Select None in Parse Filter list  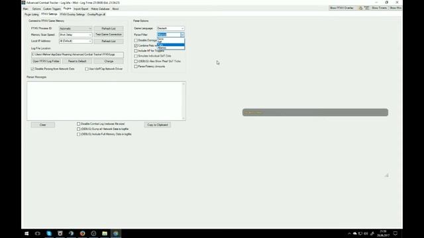point(171,39)
